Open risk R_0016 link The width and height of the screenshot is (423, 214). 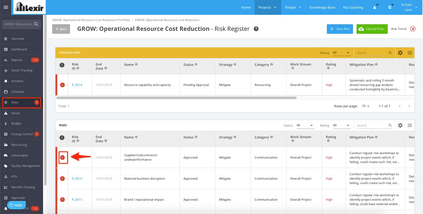pos(77,178)
